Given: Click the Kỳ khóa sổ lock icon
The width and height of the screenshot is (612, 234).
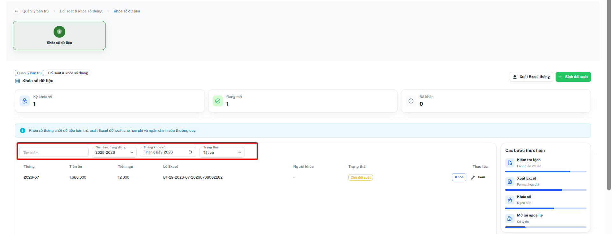Looking at the screenshot, I should tap(25, 101).
